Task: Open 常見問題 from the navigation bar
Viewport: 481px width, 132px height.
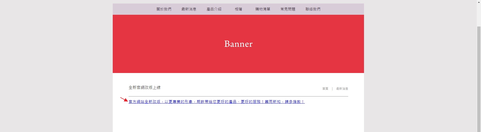Action: pos(288,9)
